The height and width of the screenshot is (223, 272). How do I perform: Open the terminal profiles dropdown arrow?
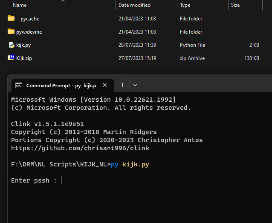135,85
